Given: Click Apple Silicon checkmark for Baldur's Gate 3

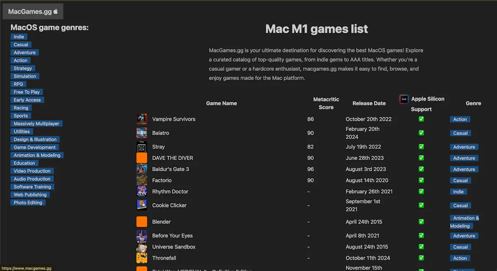Looking at the screenshot, I should pos(421,169).
